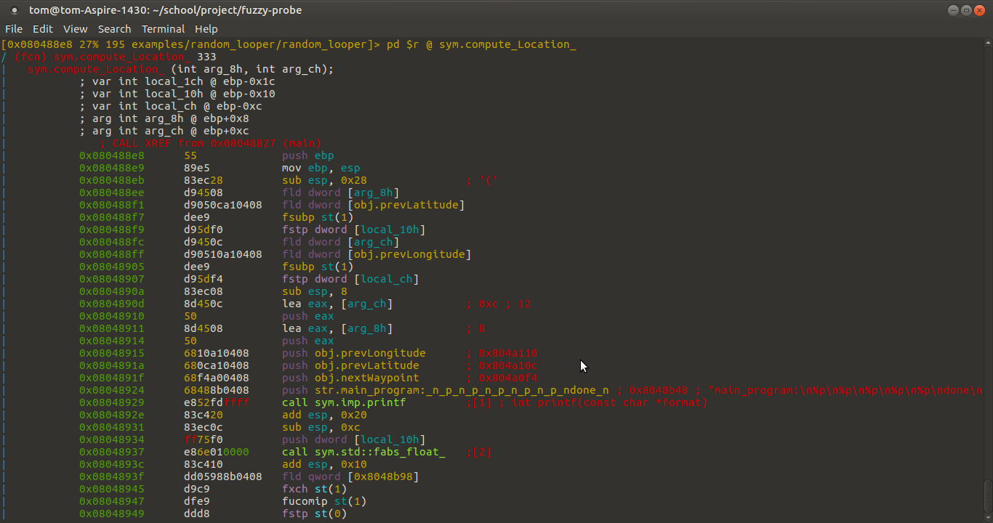Click opcode bytes 'dd05988b0408'
Image resolution: width=993 pixels, height=523 pixels.
pyautogui.click(x=223, y=477)
